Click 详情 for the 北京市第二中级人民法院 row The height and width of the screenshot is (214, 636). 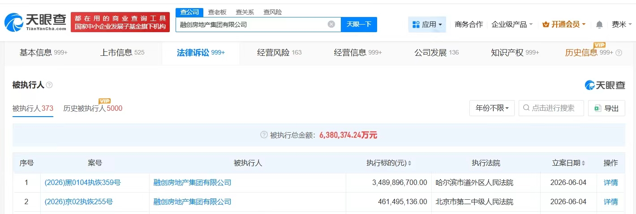[x=610, y=202]
